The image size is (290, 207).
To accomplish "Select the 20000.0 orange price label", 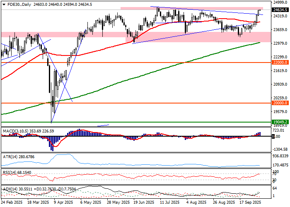I will [280, 103].
